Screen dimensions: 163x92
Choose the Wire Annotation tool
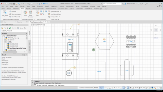(15, 14)
